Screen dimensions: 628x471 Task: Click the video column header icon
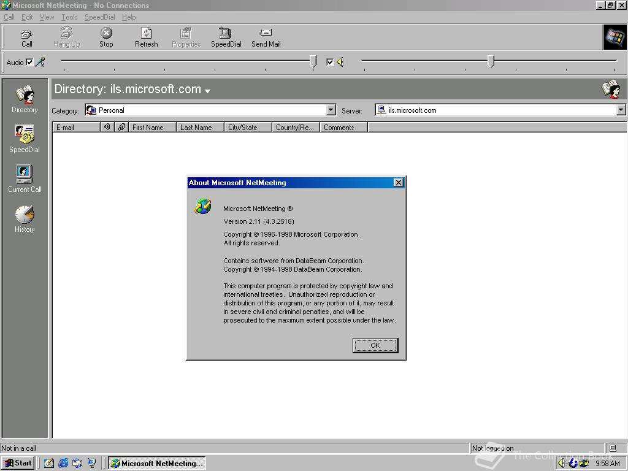(x=122, y=127)
